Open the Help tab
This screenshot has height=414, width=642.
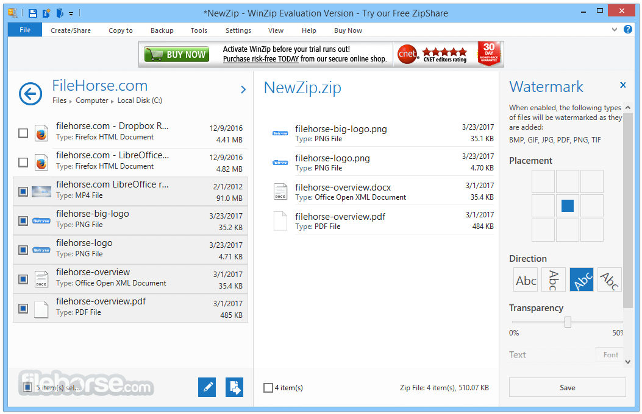coord(309,30)
